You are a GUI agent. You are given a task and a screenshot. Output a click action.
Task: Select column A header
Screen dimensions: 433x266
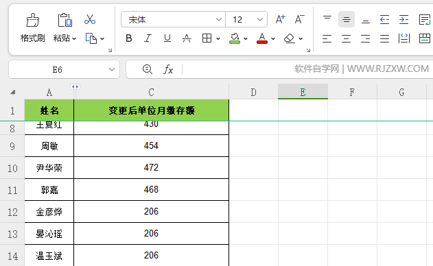(49, 92)
